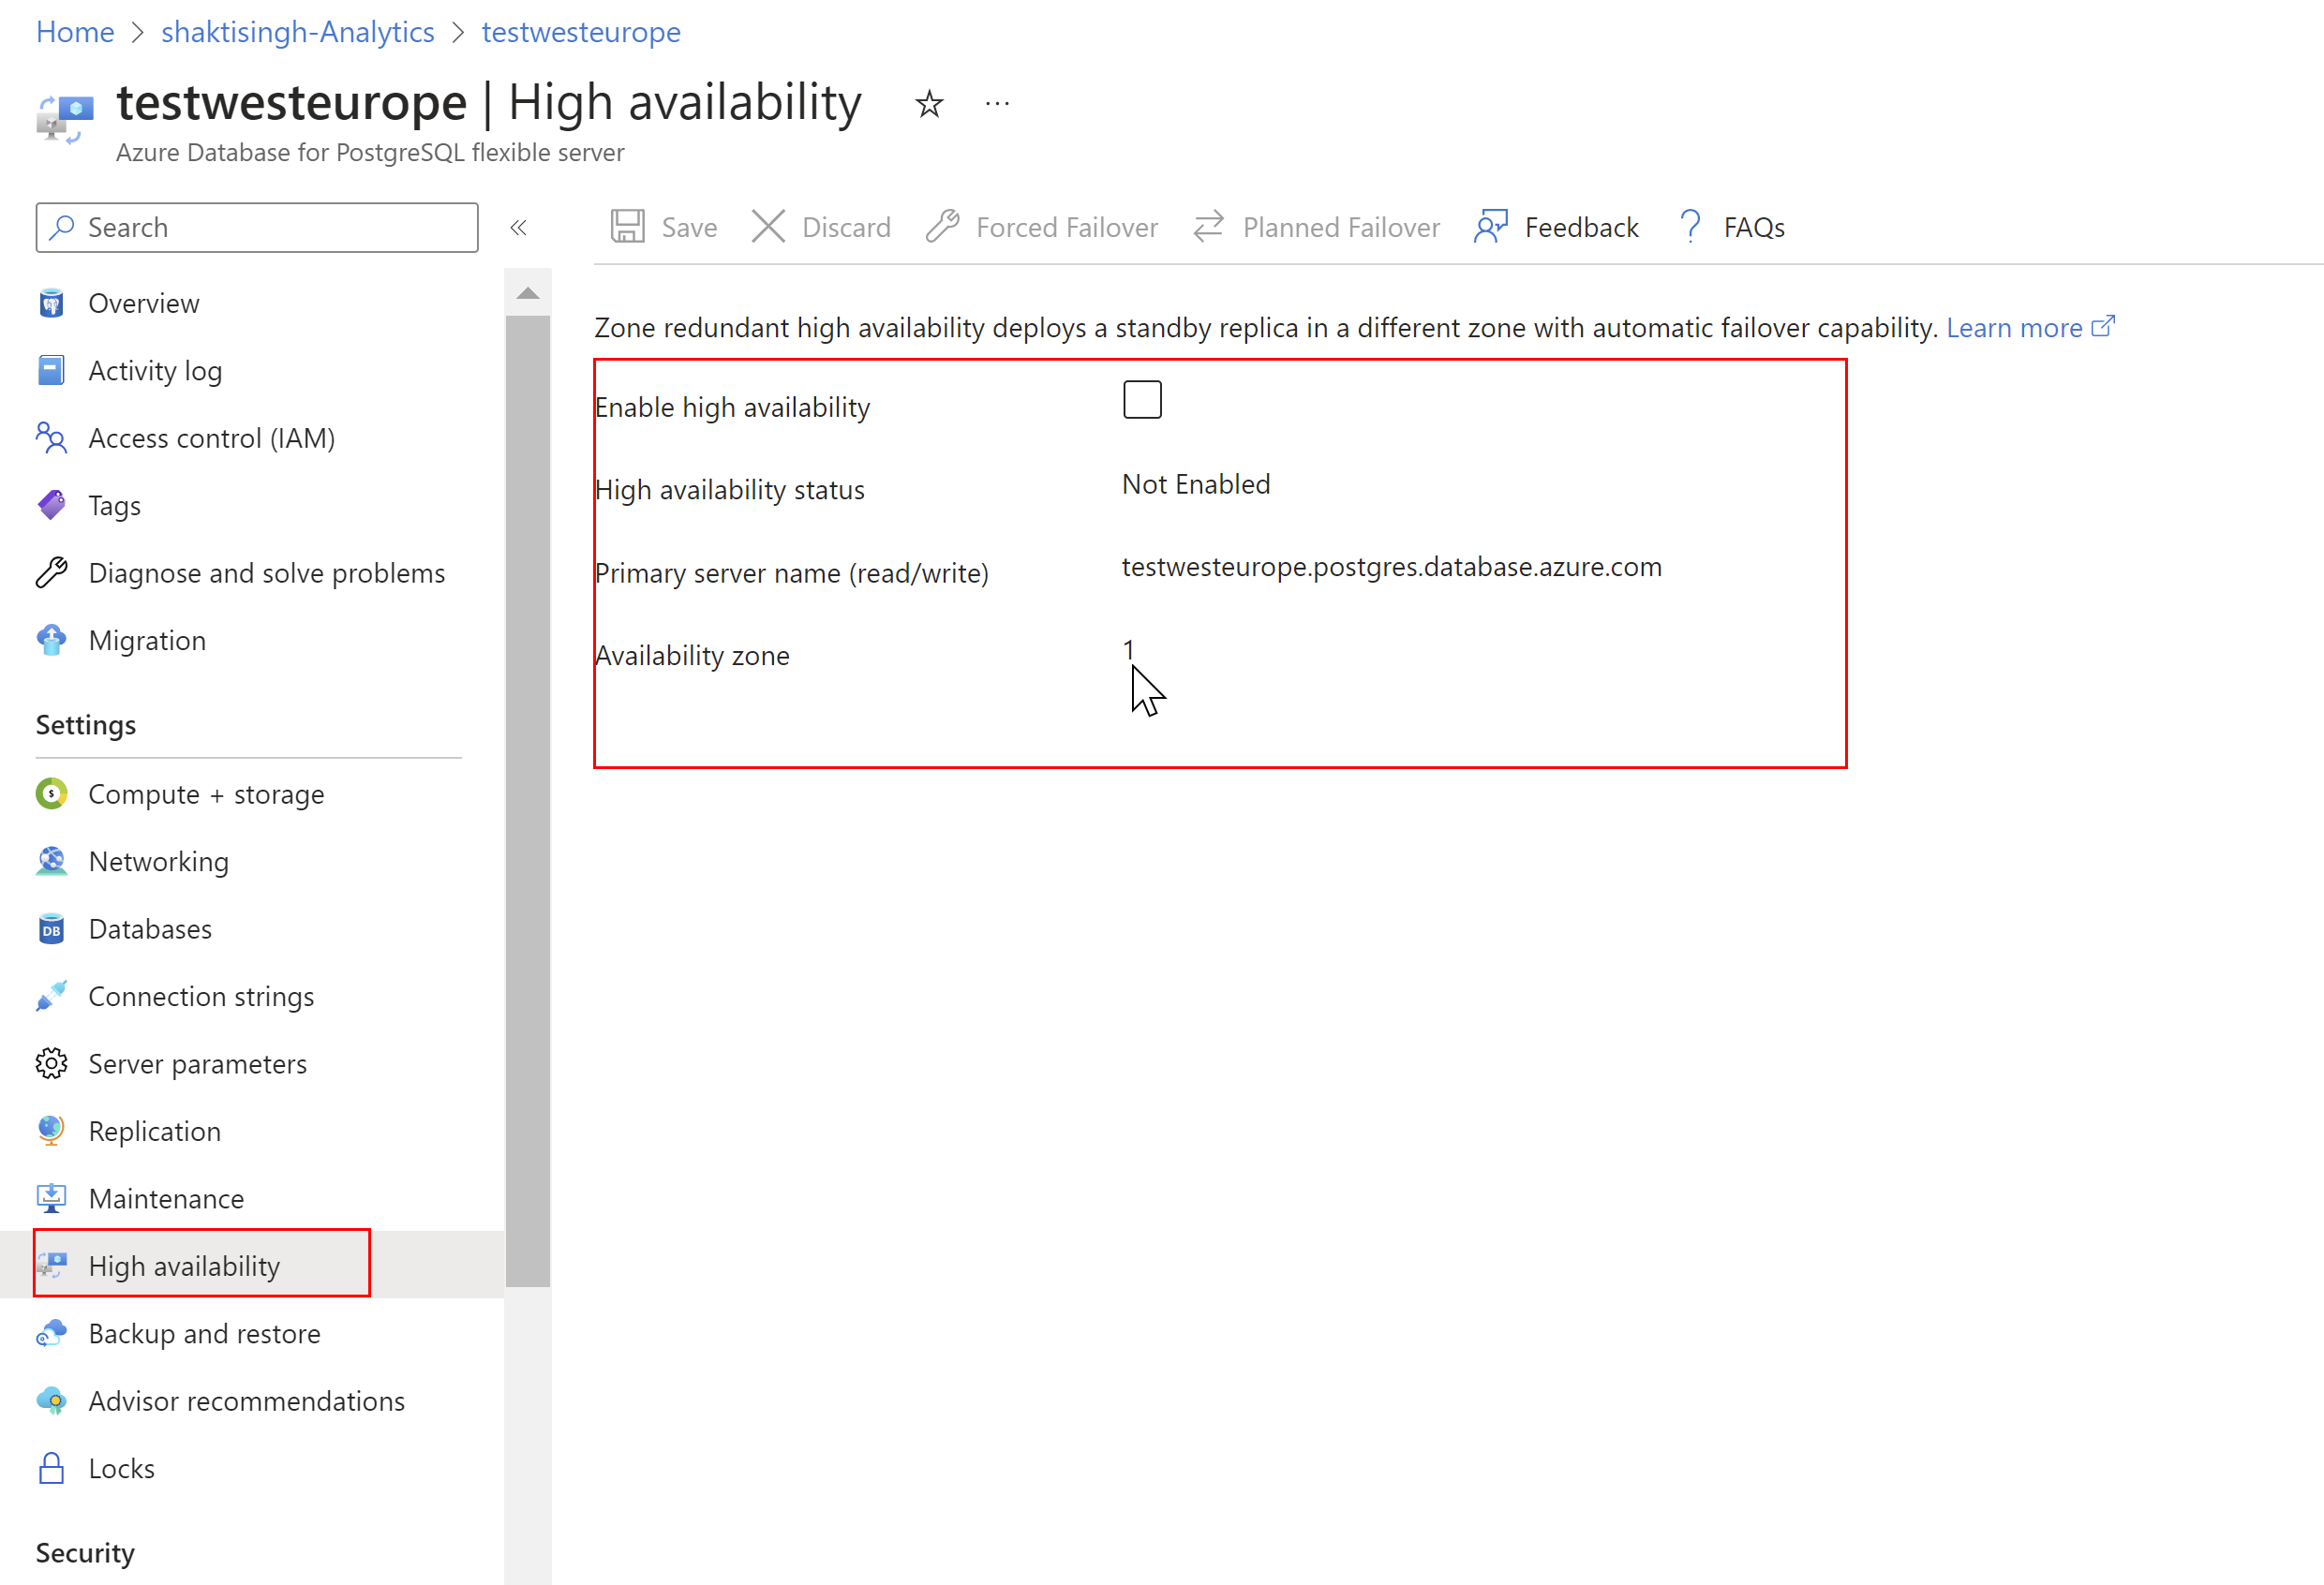The height and width of the screenshot is (1585, 2324).
Task: Click the Server parameters gear icon
Action: coord(51,1063)
